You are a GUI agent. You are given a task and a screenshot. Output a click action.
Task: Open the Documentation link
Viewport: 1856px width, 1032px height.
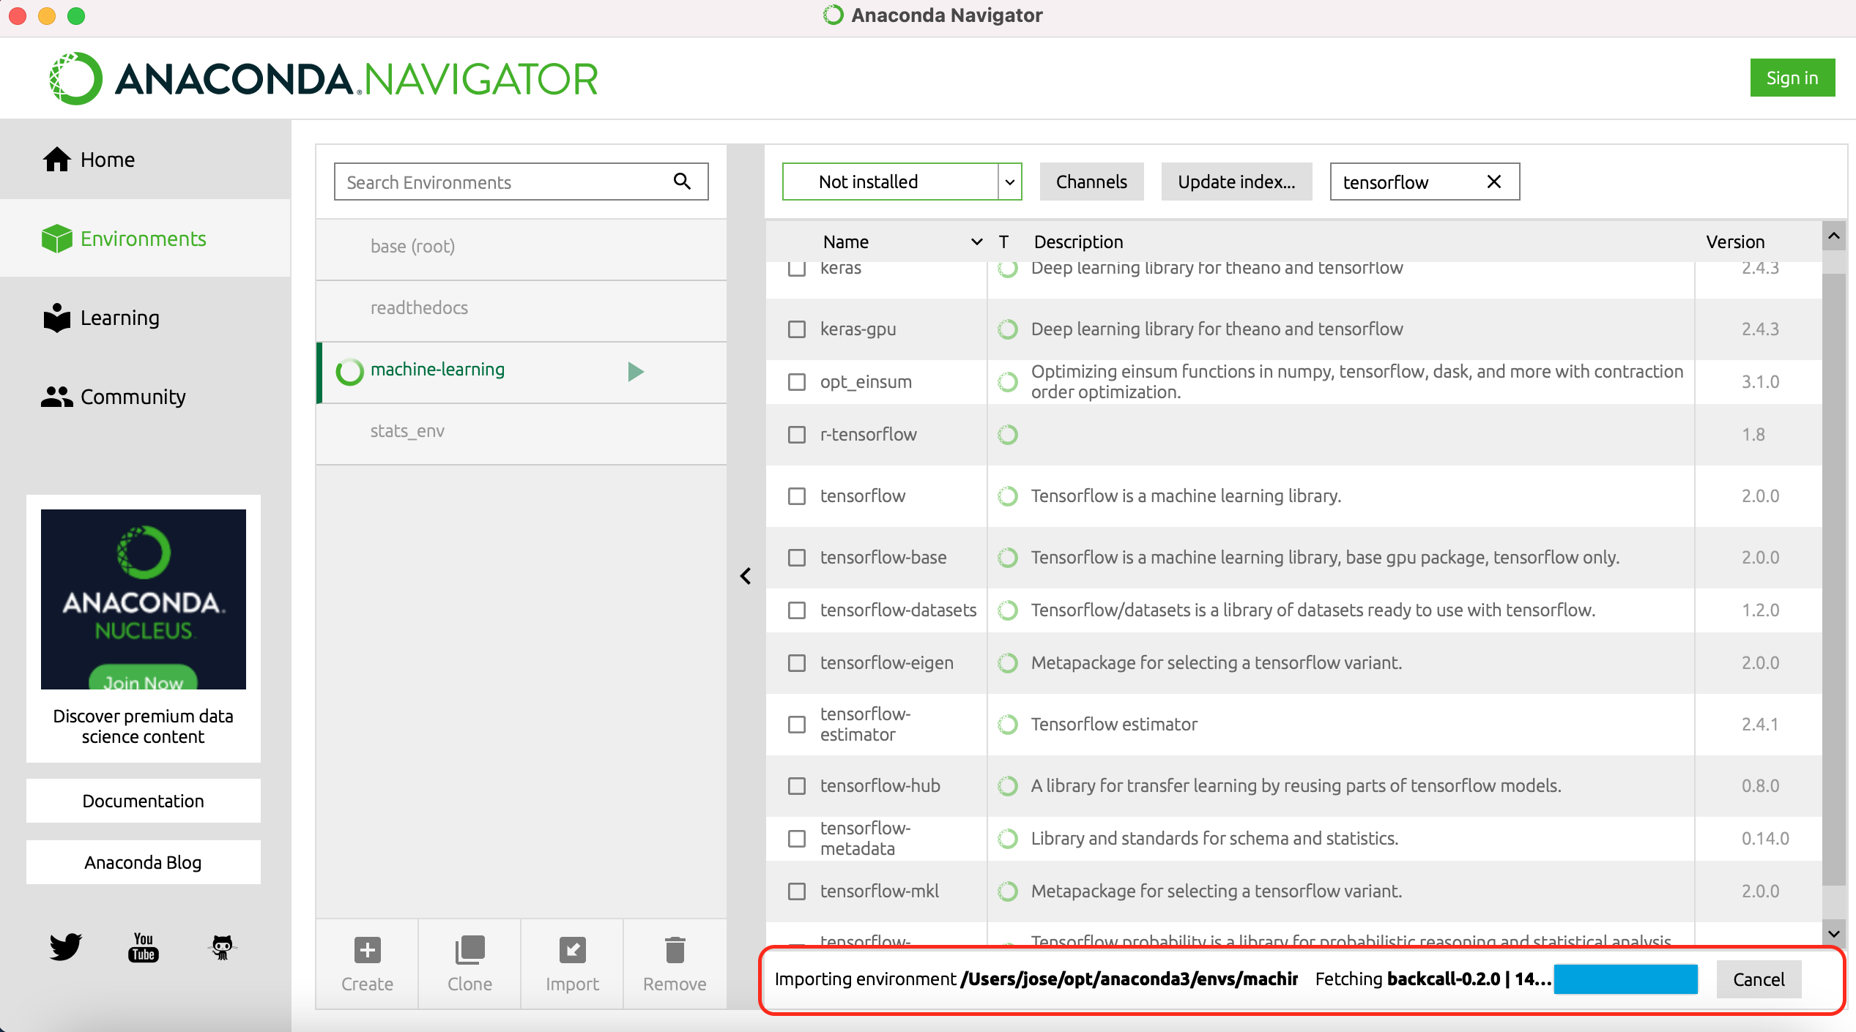144,801
